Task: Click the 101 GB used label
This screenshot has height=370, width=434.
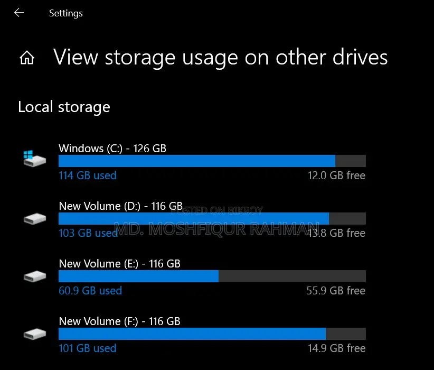Action: (88, 348)
